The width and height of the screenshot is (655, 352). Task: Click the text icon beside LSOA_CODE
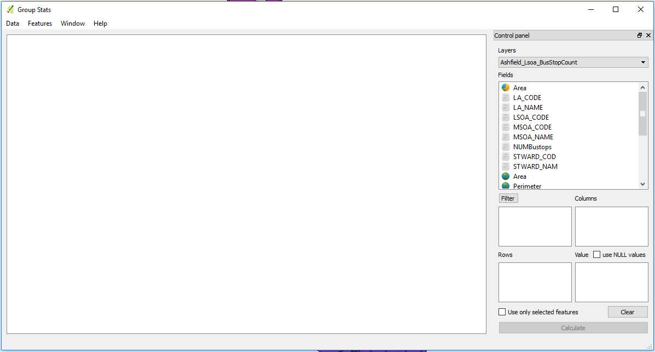click(506, 117)
